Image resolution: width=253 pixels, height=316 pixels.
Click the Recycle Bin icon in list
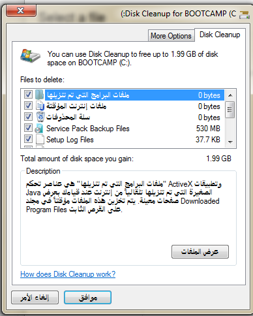tap(40, 117)
